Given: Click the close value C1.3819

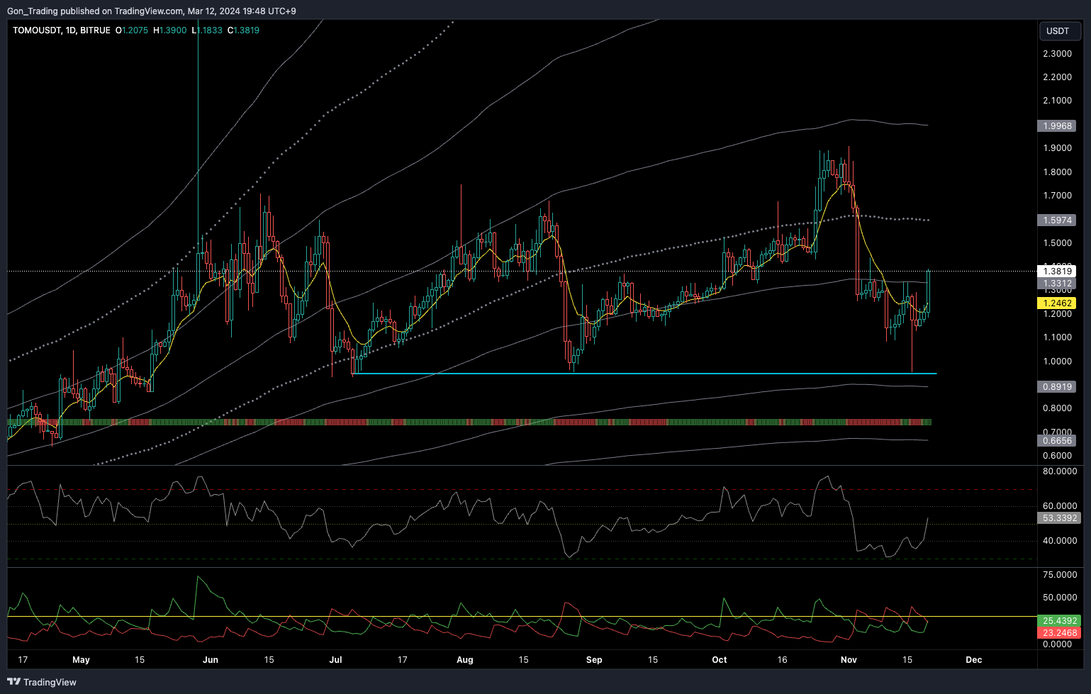Looking at the screenshot, I should click(x=243, y=30).
